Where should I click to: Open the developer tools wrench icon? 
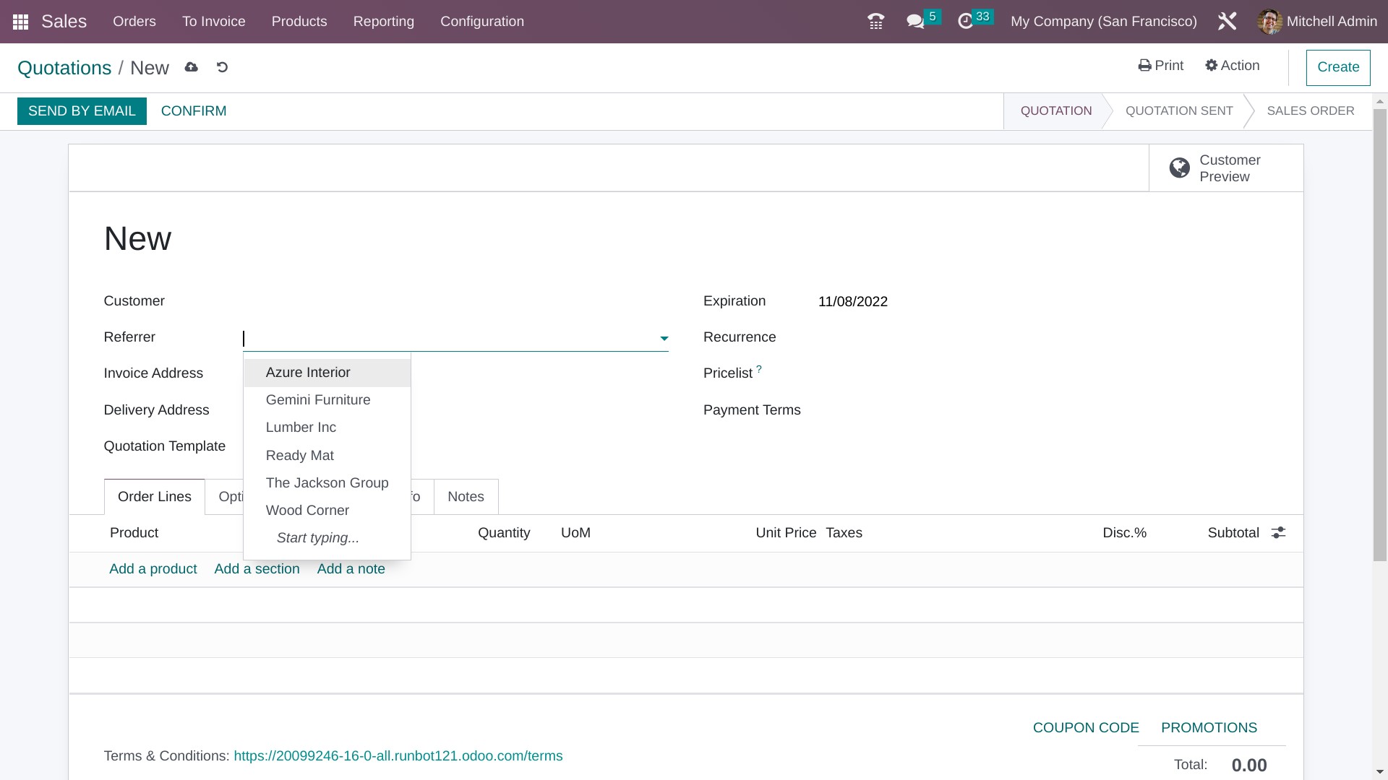point(1227,22)
